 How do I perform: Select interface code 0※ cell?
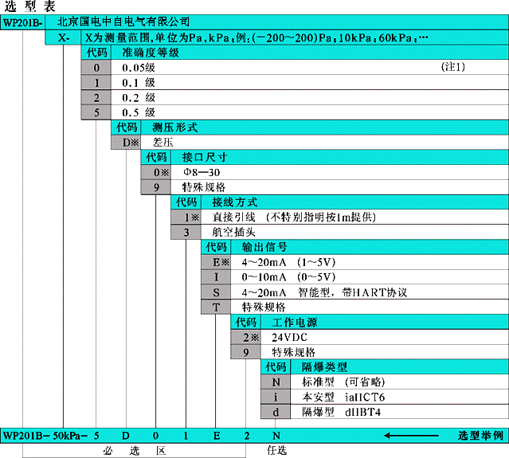pyautogui.click(x=156, y=172)
